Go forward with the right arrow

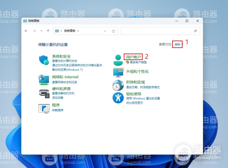click(x=34, y=31)
